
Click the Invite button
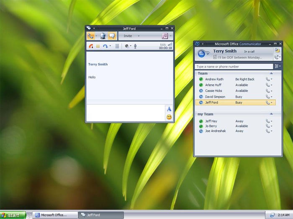tap(128, 36)
